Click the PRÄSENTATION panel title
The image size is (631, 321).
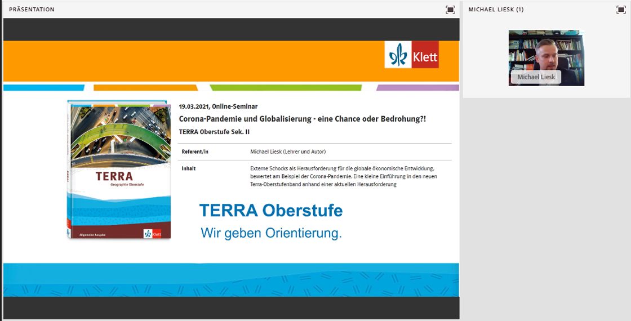click(32, 9)
